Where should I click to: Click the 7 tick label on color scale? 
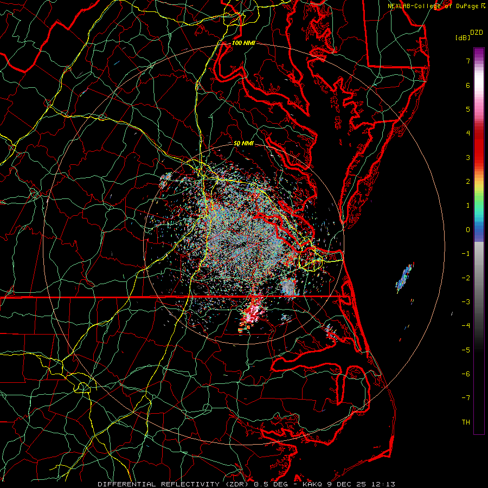click(468, 61)
